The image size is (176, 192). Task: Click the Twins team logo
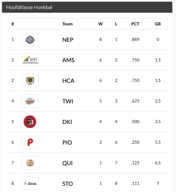[x=30, y=101]
